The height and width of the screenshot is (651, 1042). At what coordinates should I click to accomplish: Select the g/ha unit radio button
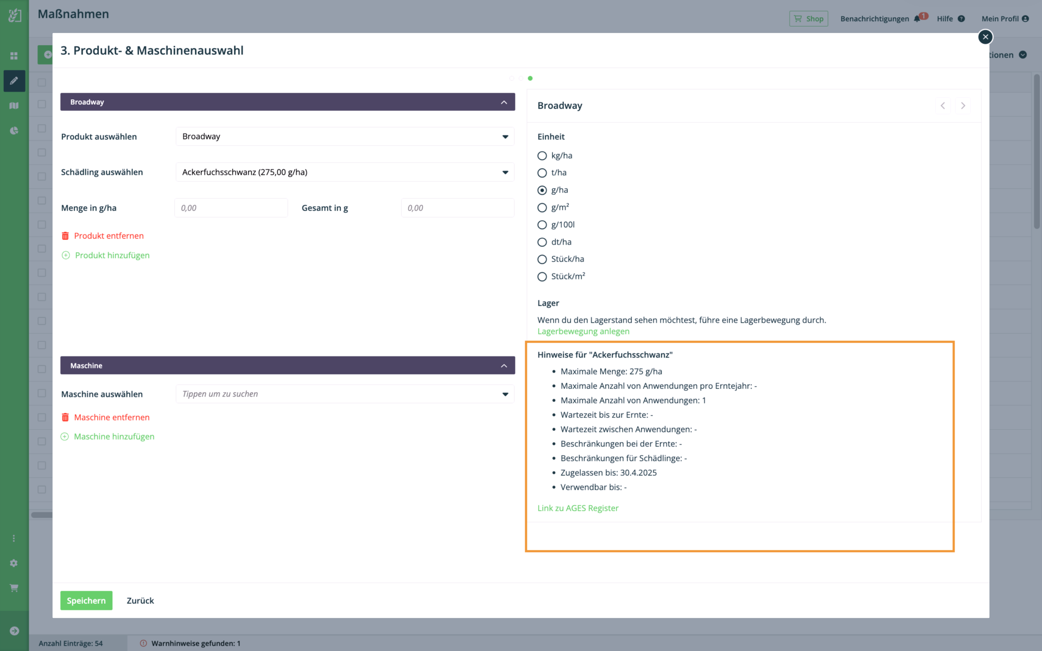tap(542, 190)
